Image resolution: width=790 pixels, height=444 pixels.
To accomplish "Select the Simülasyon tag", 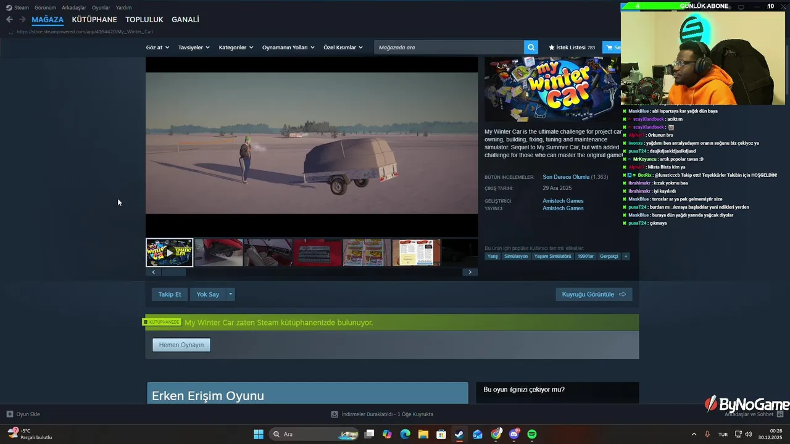I will click(x=516, y=256).
